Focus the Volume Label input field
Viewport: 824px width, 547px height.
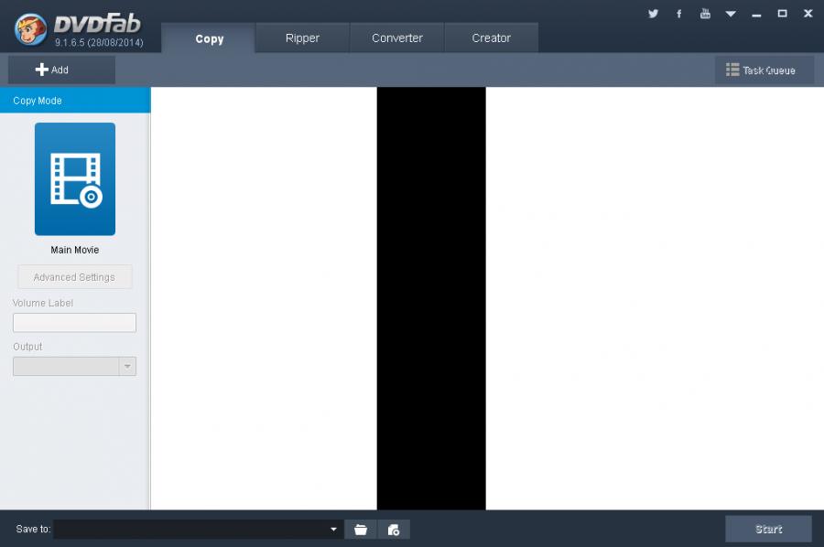[75, 322]
